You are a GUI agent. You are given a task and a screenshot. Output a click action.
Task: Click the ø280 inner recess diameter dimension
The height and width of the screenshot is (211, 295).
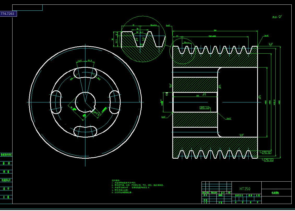click(266, 102)
